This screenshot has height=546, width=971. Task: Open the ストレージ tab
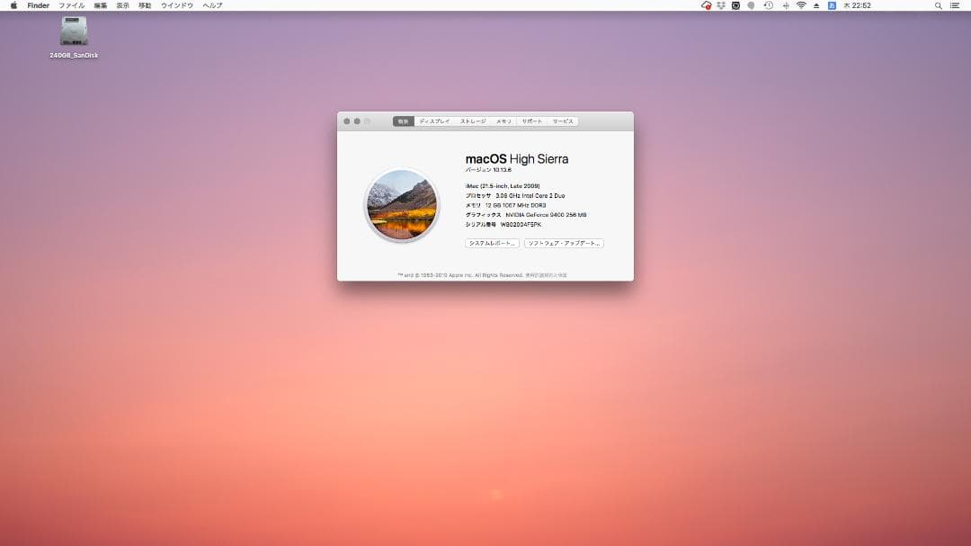(473, 121)
